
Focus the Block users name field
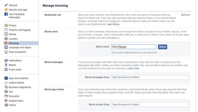pos(134,47)
